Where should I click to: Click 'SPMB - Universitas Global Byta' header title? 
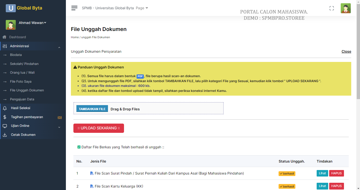tap(108, 8)
